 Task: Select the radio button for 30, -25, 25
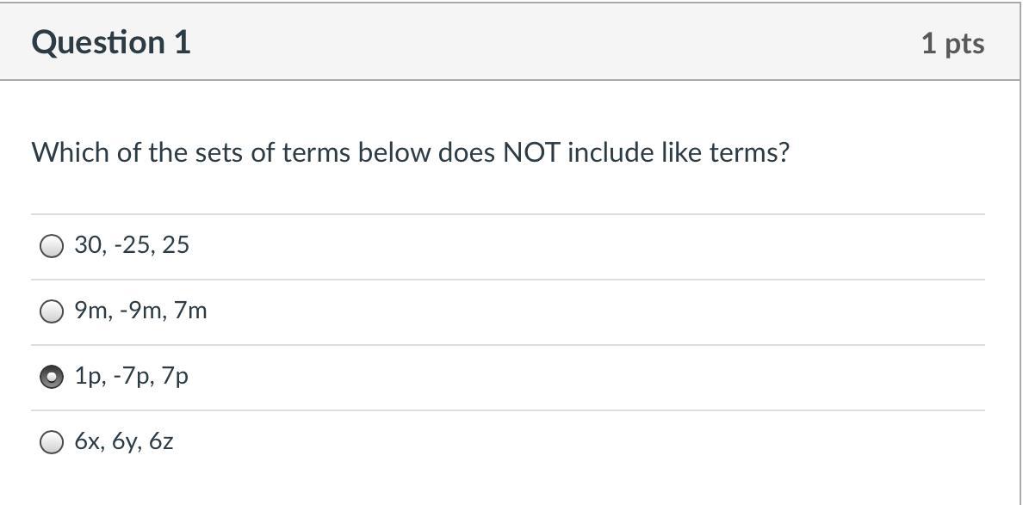point(52,246)
